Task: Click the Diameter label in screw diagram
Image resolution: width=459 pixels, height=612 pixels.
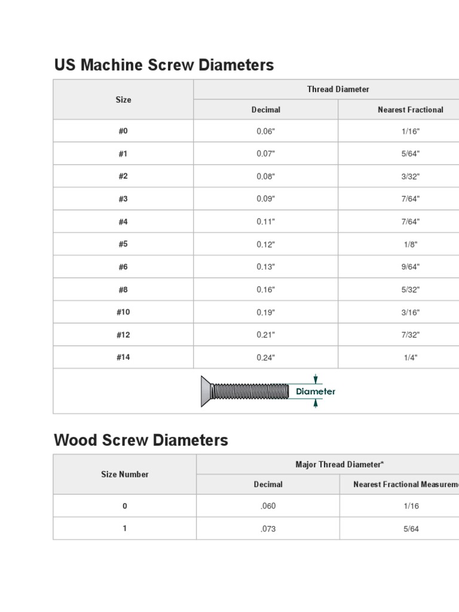Action: coord(316,391)
